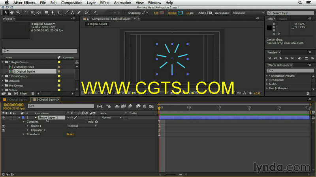
Task: Open the Stroke color swatch
Action: 181,13
